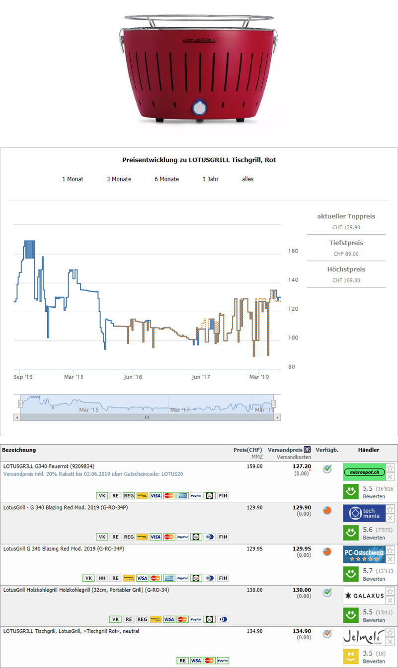Click 'Bewerten' under PC-Ostschweiz

coord(374,579)
